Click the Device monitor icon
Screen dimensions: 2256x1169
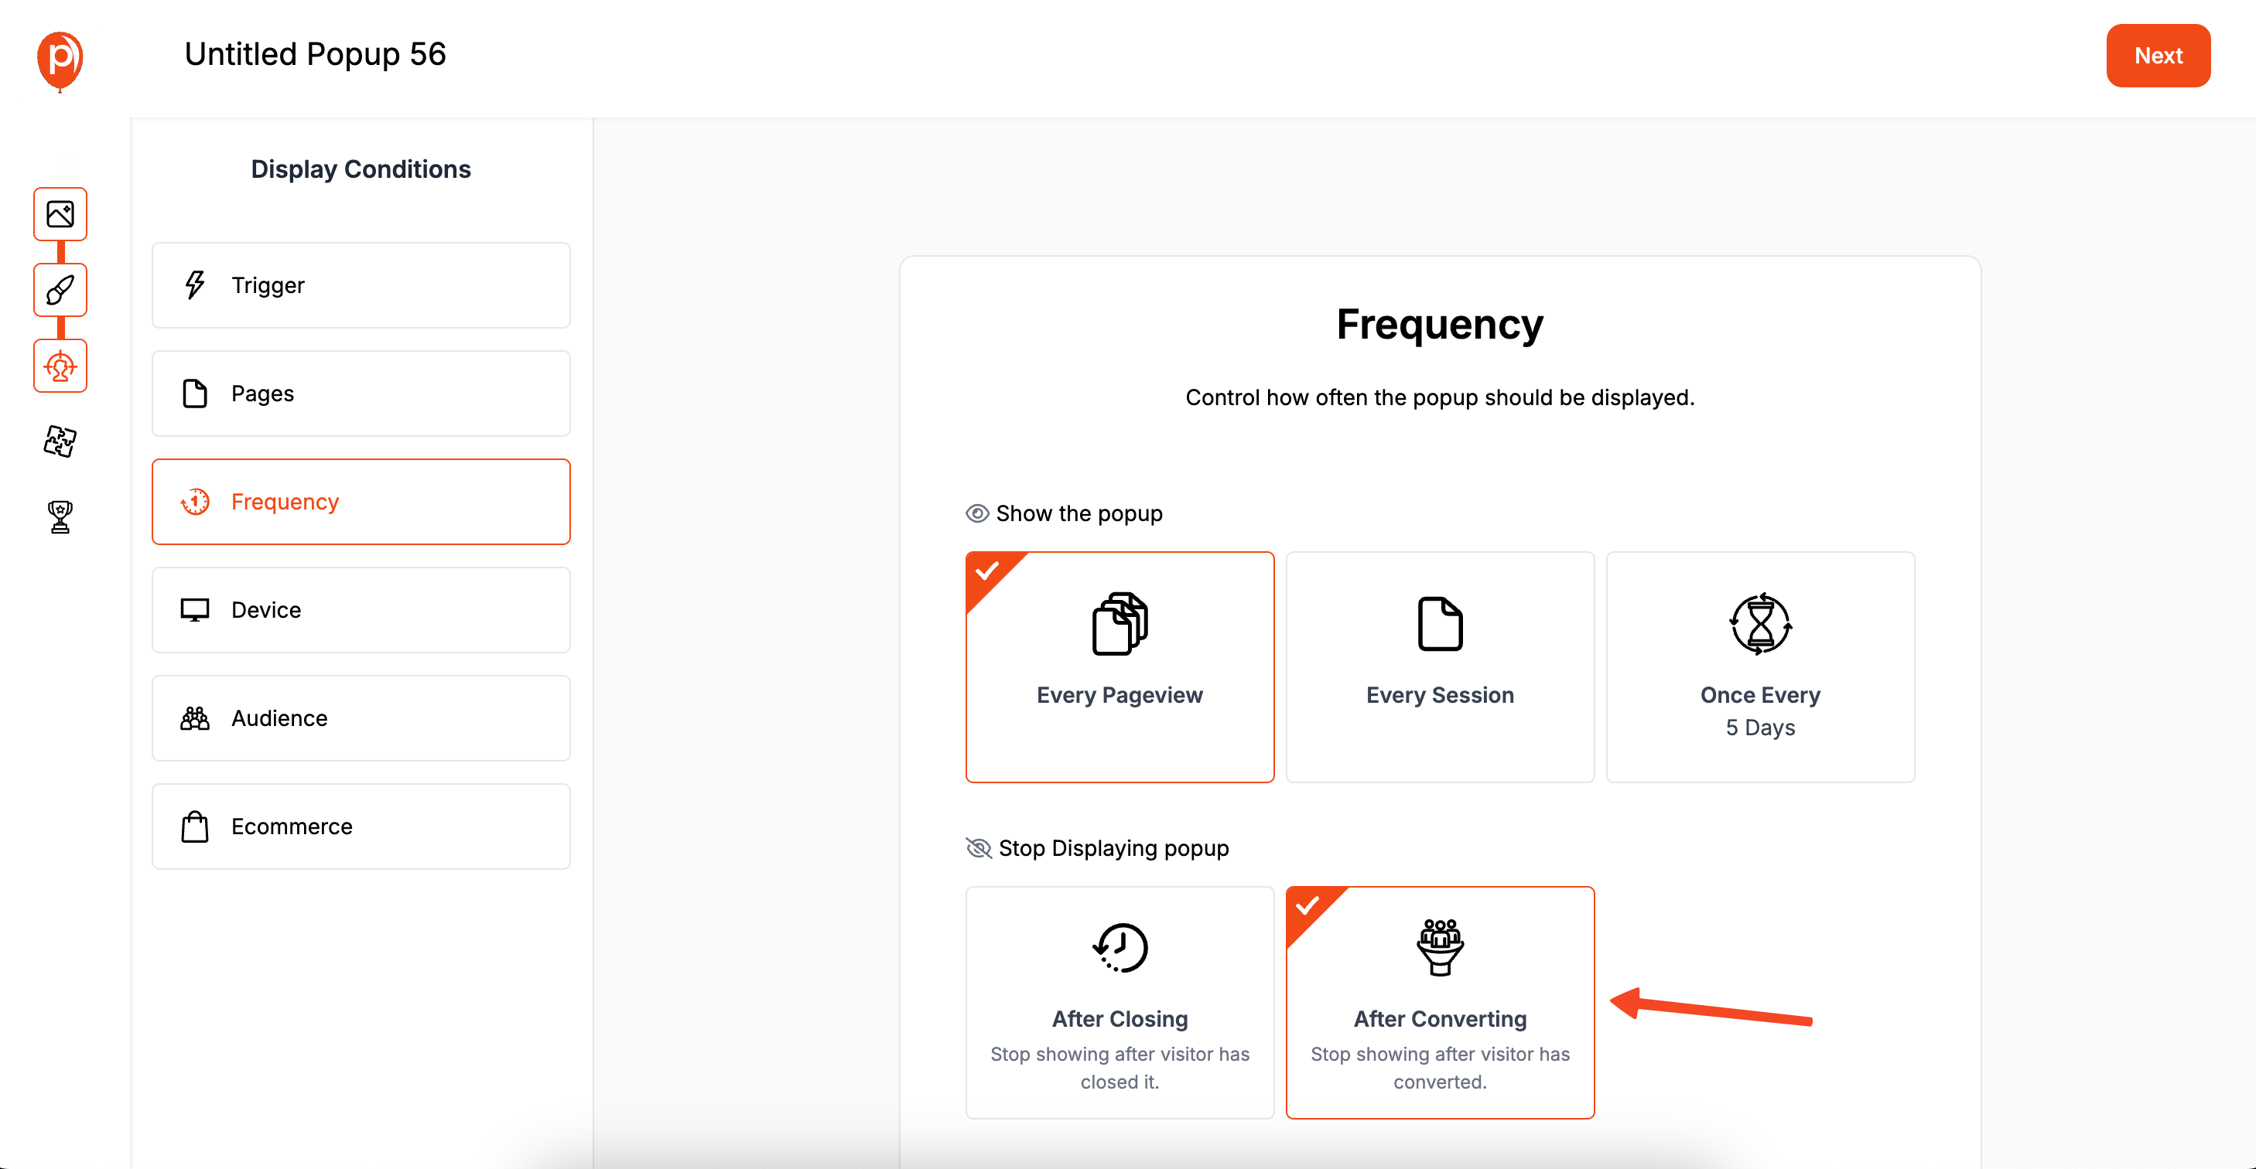194,610
